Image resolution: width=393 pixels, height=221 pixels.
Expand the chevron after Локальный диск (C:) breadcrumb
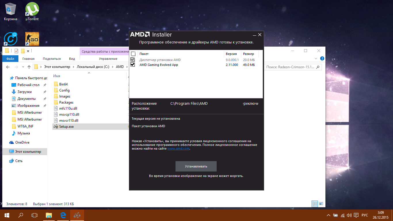112,67
